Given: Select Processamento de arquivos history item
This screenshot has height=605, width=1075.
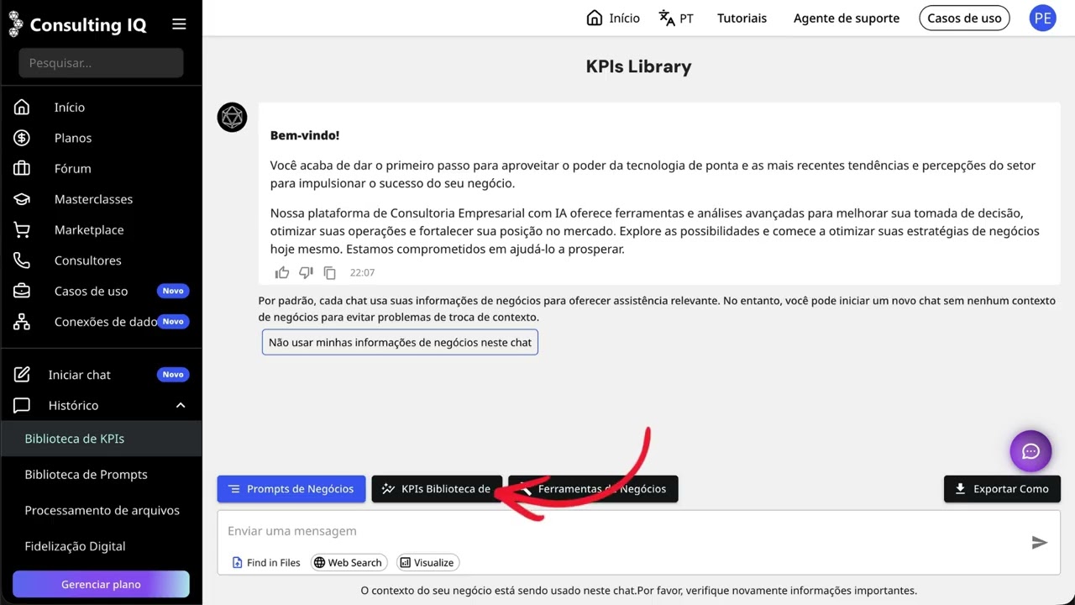Looking at the screenshot, I should 101,510.
